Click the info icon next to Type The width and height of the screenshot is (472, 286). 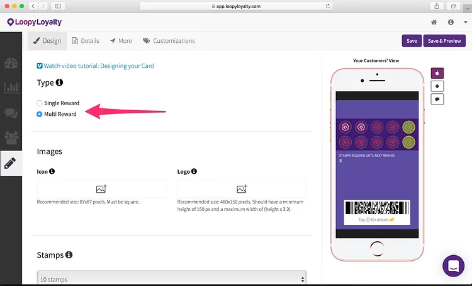tap(59, 82)
